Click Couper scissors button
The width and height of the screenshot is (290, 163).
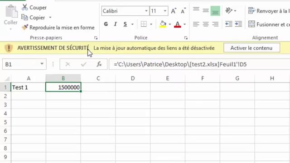pyautogui.click(x=34, y=7)
